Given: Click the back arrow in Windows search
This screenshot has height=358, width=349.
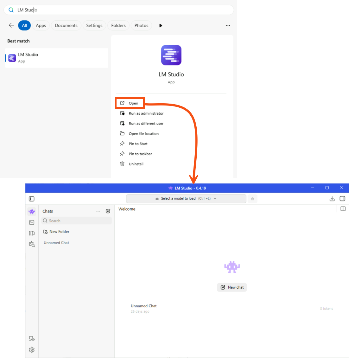Looking at the screenshot, I should click(11, 25).
